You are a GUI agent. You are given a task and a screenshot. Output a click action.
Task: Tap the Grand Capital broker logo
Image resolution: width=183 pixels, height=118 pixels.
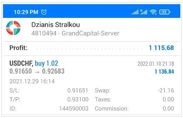tap(13, 28)
